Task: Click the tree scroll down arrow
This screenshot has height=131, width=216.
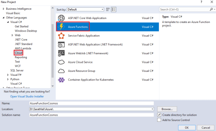Action: 53,86
